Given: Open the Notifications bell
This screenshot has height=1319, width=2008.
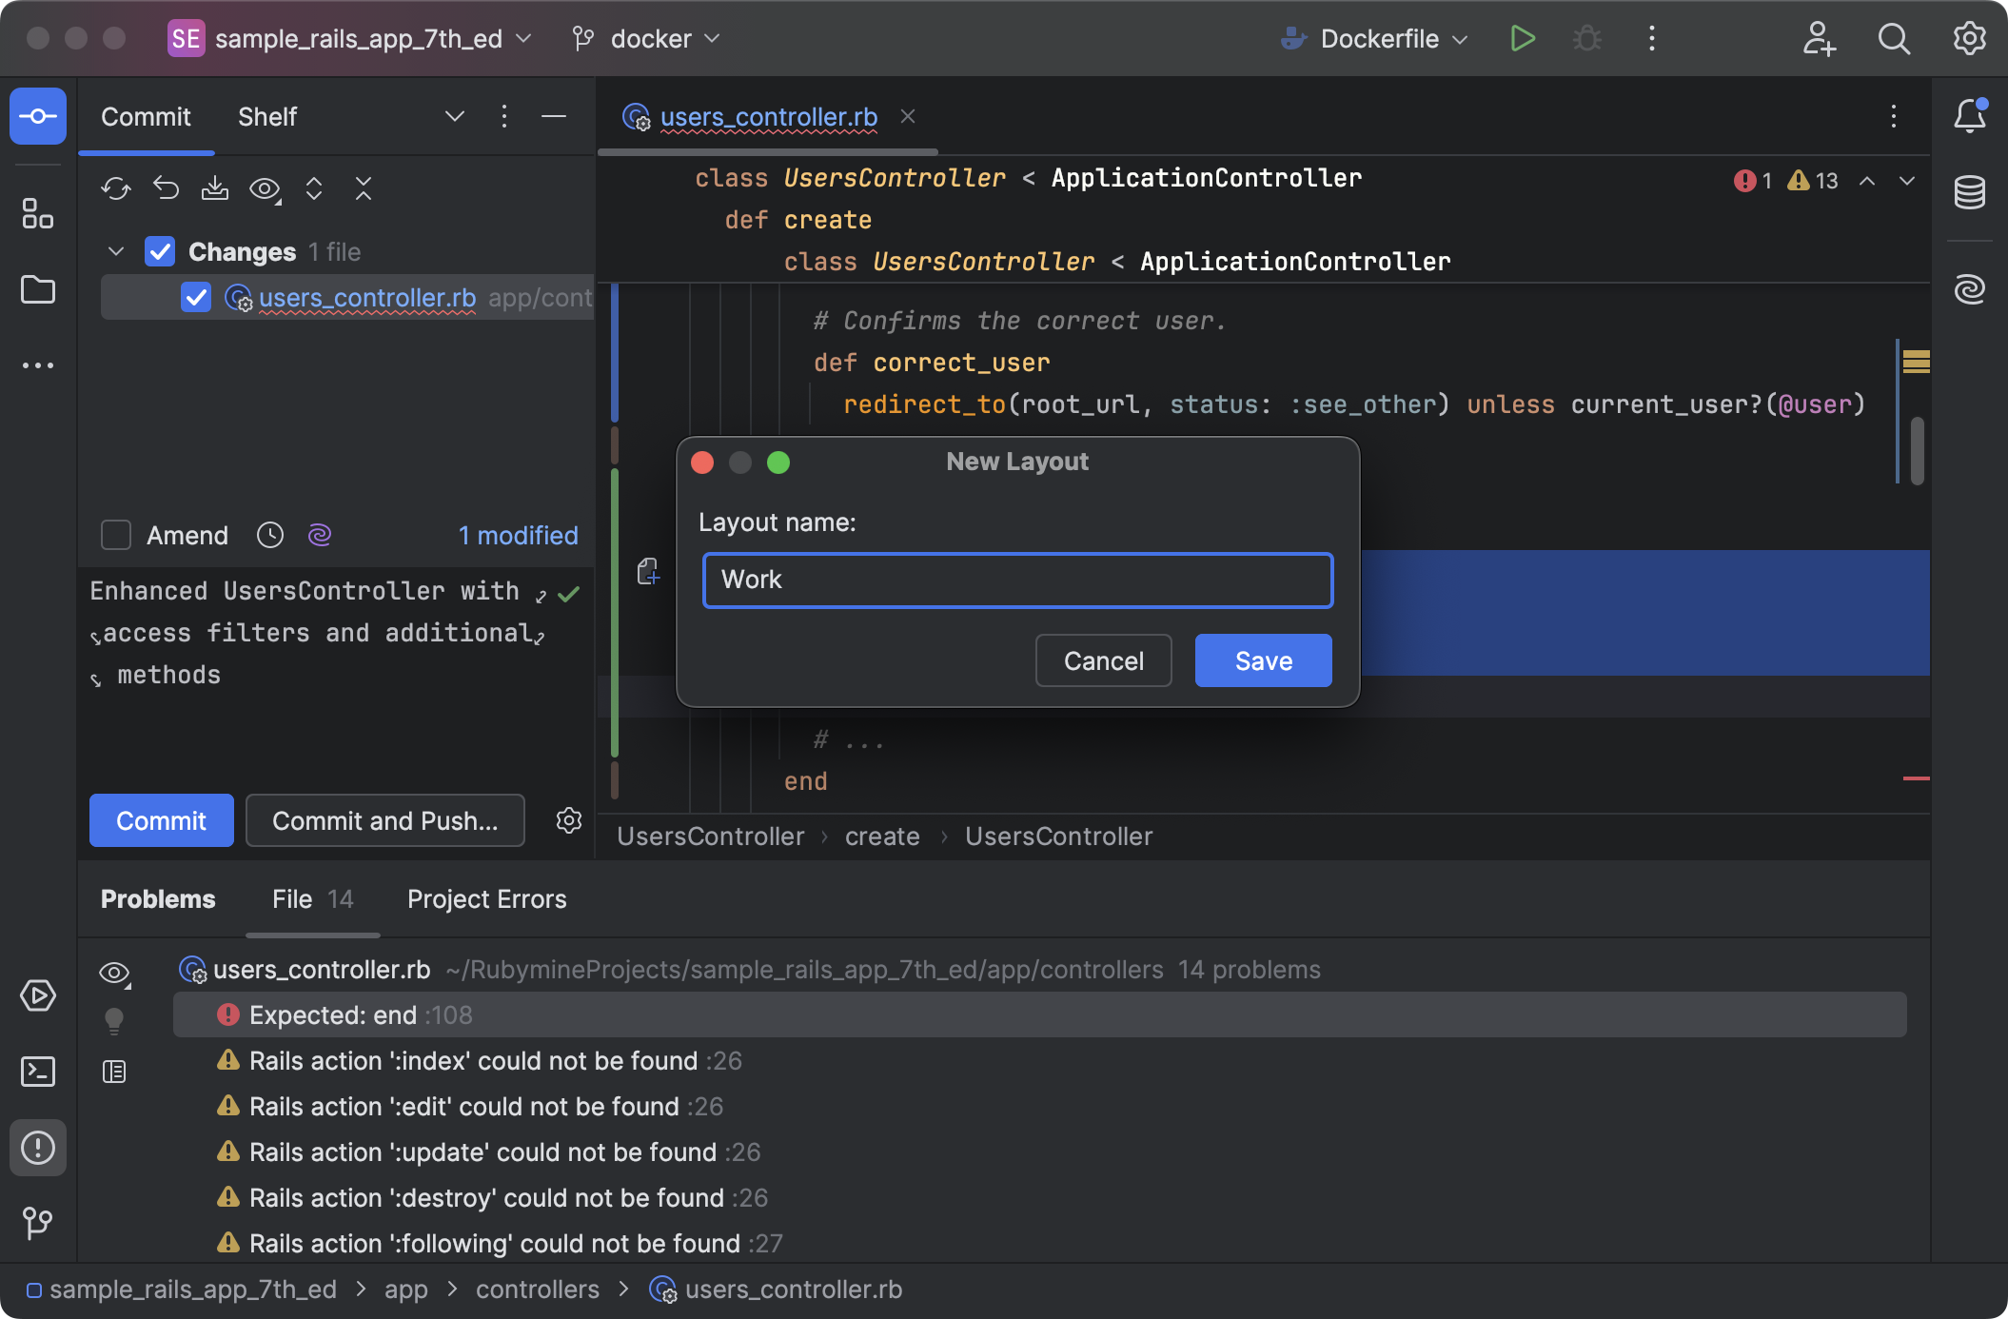Looking at the screenshot, I should click(x=1969, y=116).
